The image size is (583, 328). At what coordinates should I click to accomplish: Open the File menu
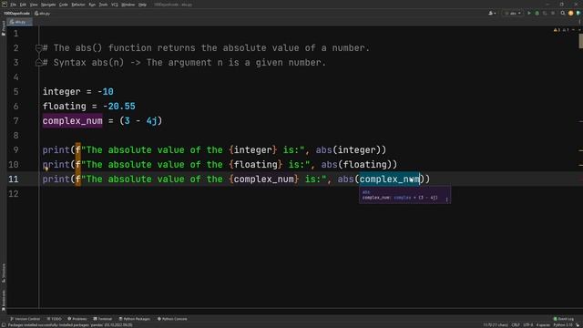(x=14, y=5)
